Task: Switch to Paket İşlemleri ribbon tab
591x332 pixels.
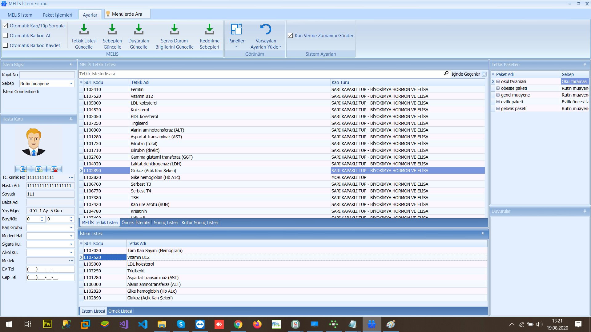Action: click(58, 15)
